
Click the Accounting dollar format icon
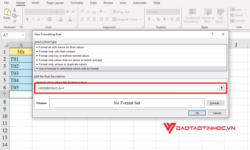coord(149,19)
